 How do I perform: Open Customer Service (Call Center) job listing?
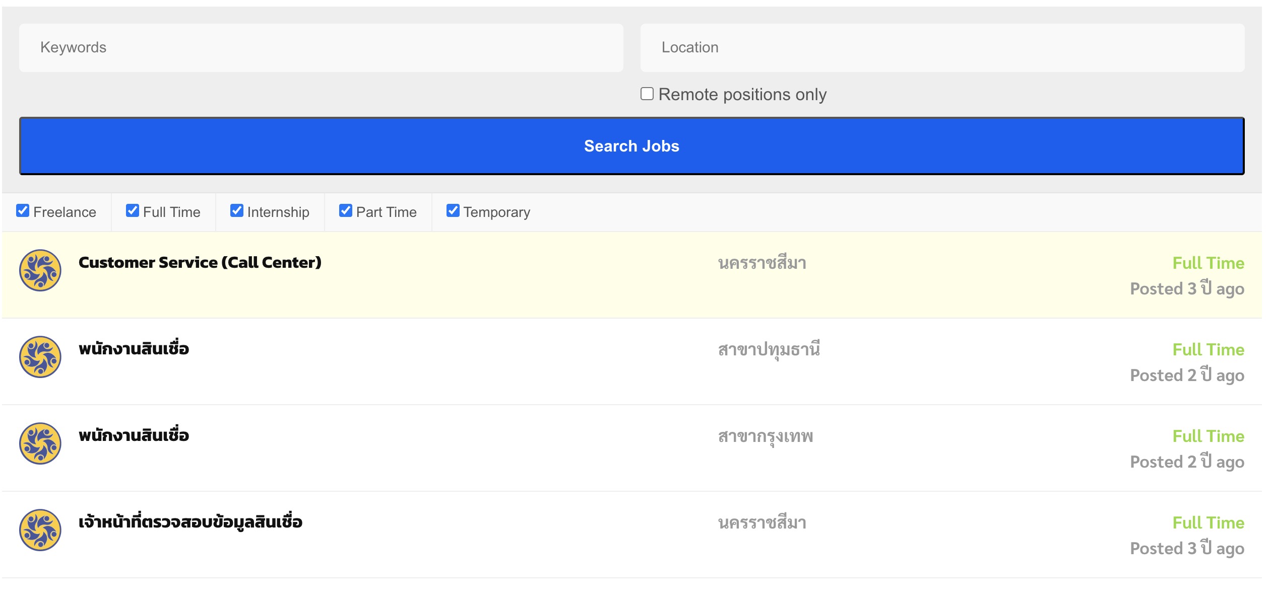coord(200,263)
